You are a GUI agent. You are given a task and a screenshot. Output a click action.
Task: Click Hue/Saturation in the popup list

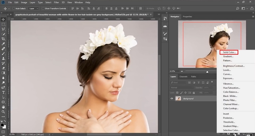(231, 88)
